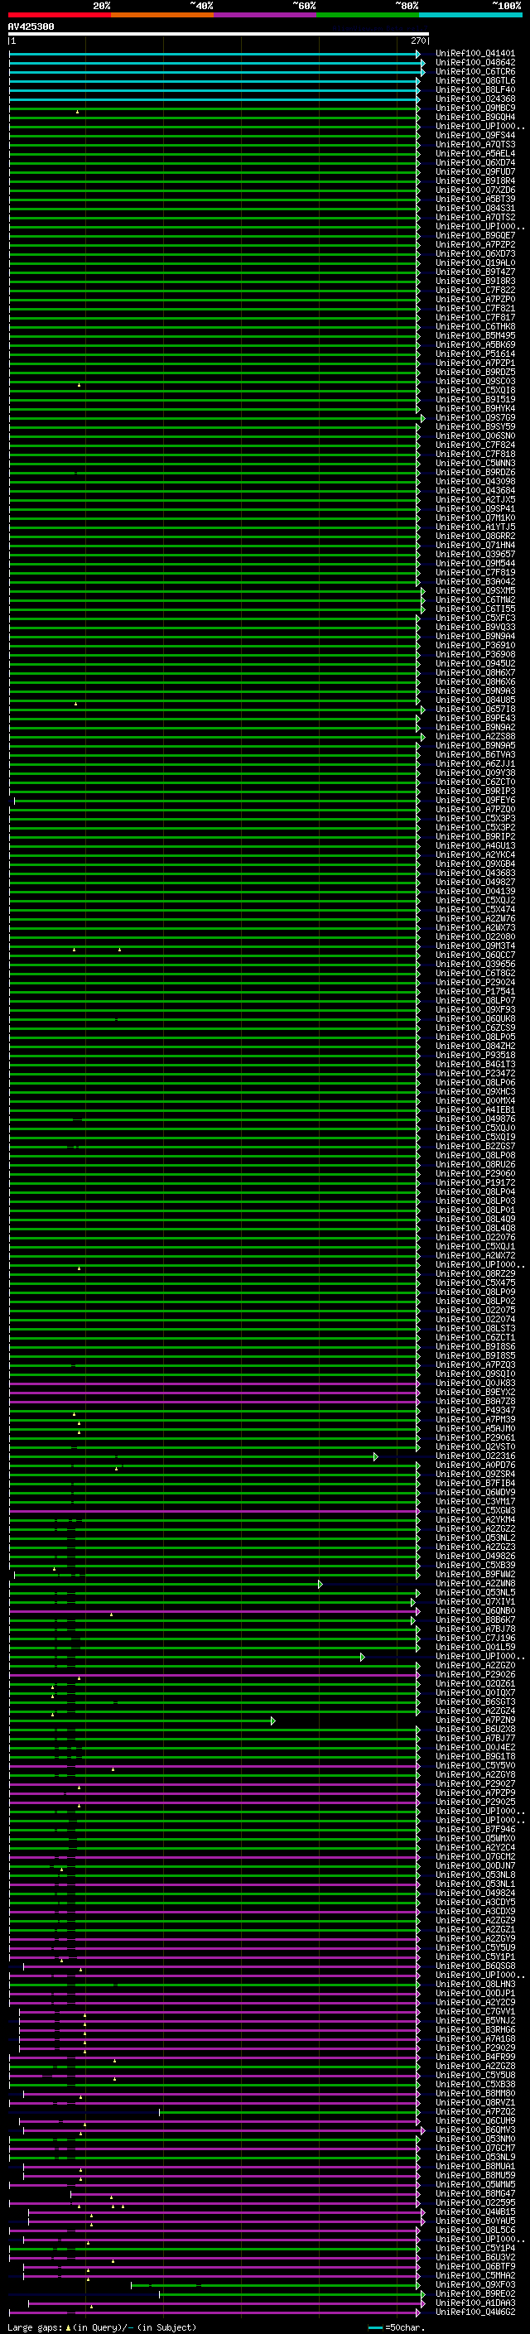Viewport: 530px width, 2334px height.
Task: Click UniRef100_Q0JK83 label
Action: pyautogui.click(x=475, y=1383)
